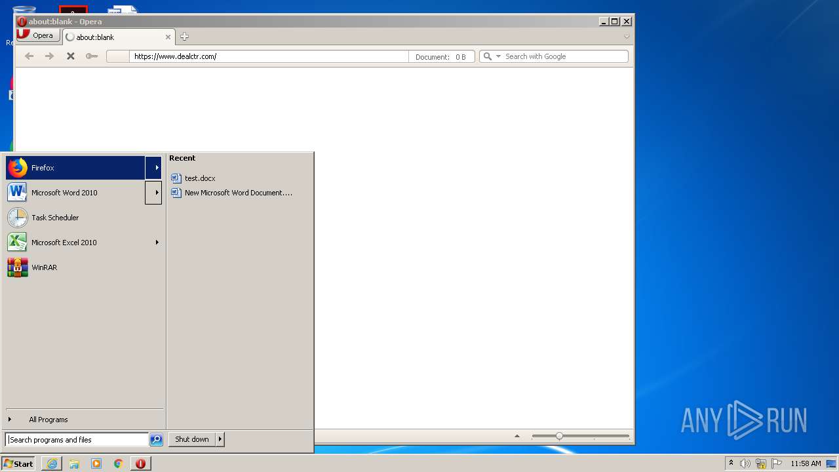The width and height of the screenshot is (839, 472).
Task: Add a new tab in Opera
Action: click(x=184, y=37)
